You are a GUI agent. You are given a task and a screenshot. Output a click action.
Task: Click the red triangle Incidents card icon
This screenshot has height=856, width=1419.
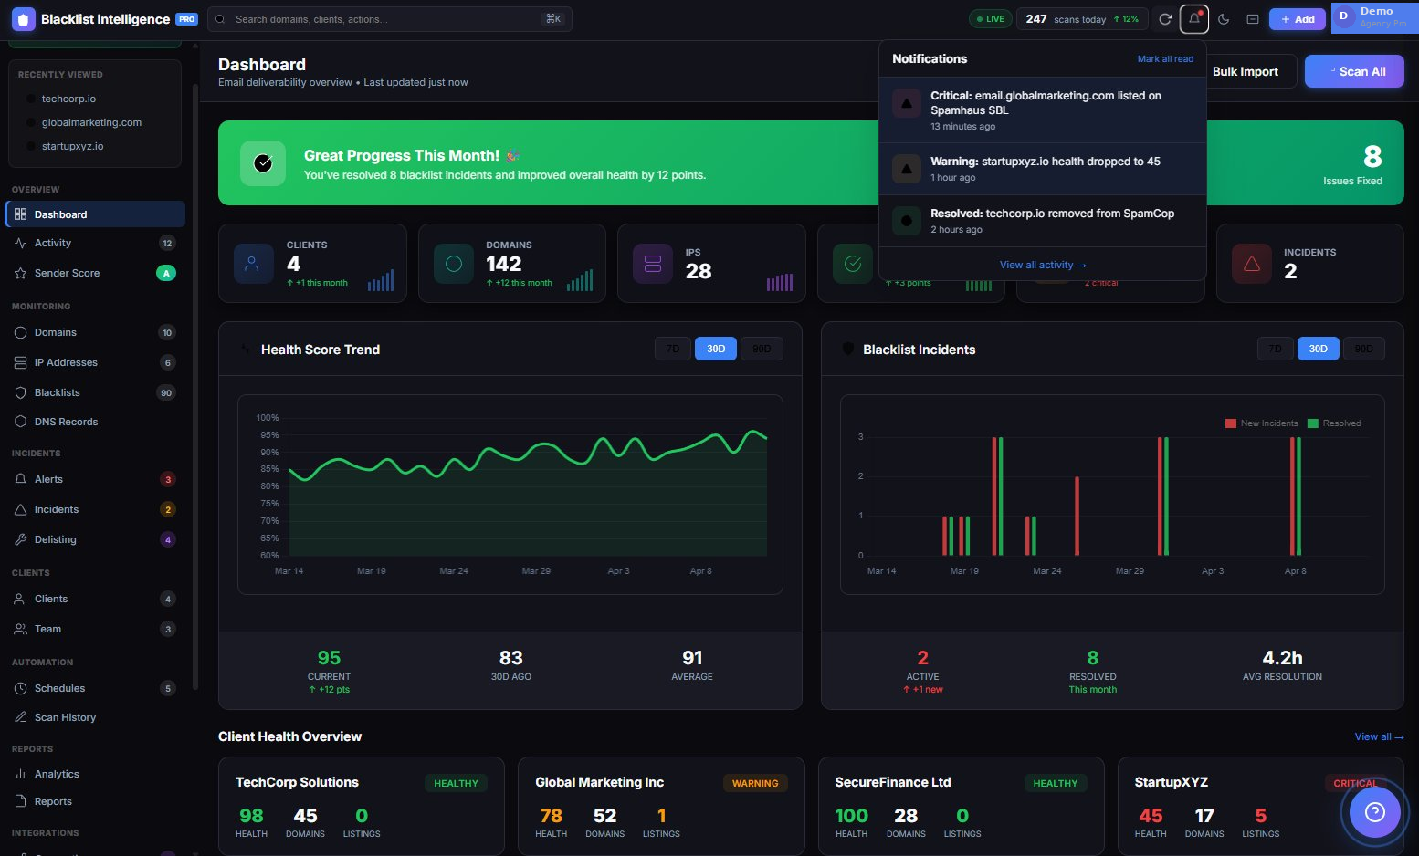point(1251,264)
